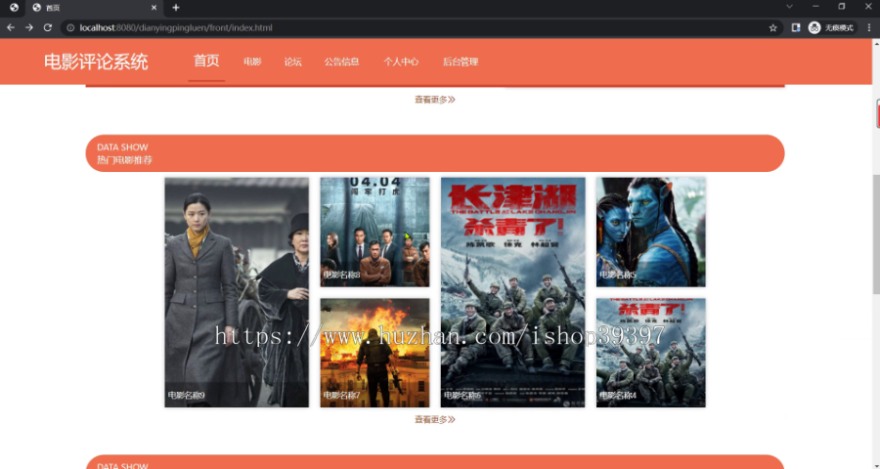Image resolution: width=880 pixels, height=469 pixels.
Task: Open the incognito profile 无痕模式 button
Action: click(x=832, y=27)
